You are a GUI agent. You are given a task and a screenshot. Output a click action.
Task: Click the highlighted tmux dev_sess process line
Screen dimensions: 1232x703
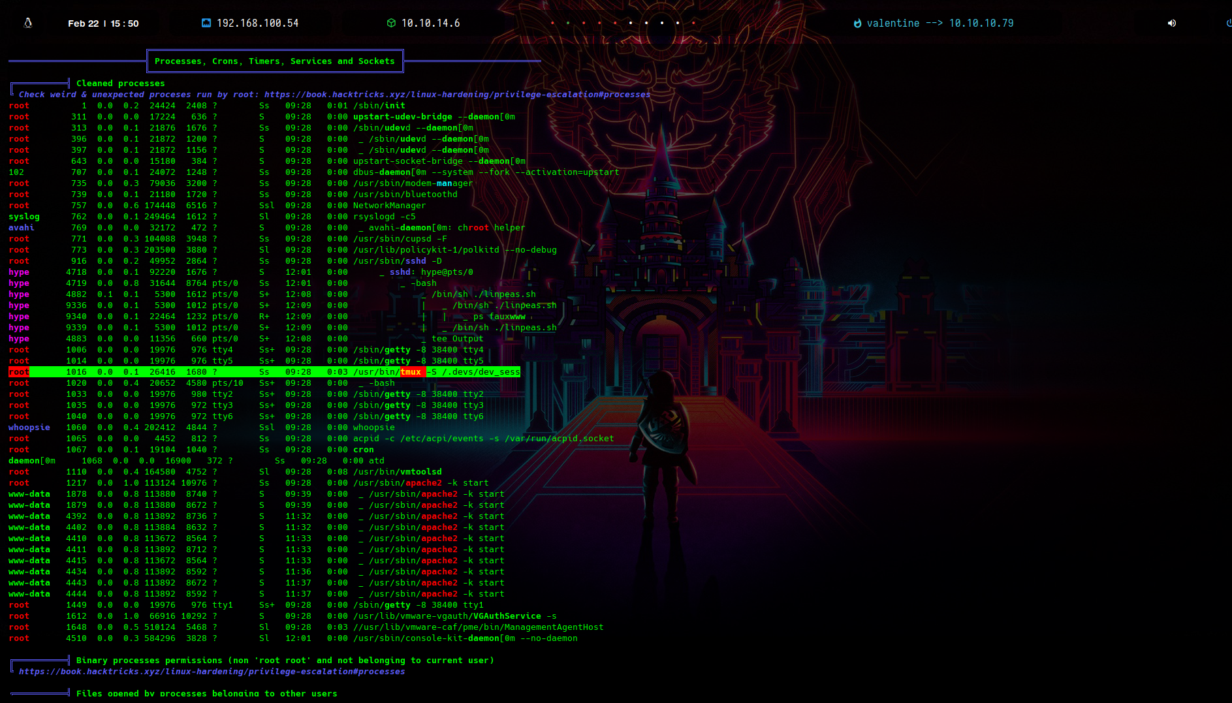point(264,372)
